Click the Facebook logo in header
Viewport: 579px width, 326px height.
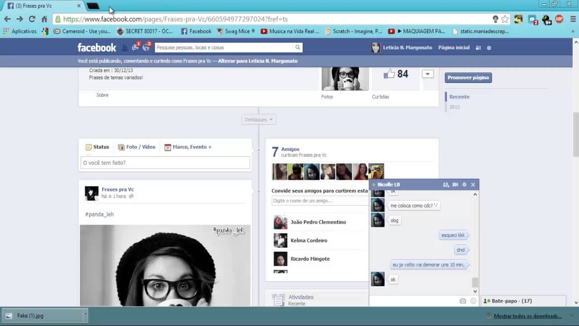click(x=96, y=48)
